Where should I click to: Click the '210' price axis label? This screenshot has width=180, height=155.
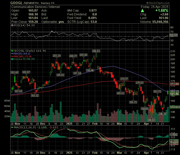click(x=173, y=51)
